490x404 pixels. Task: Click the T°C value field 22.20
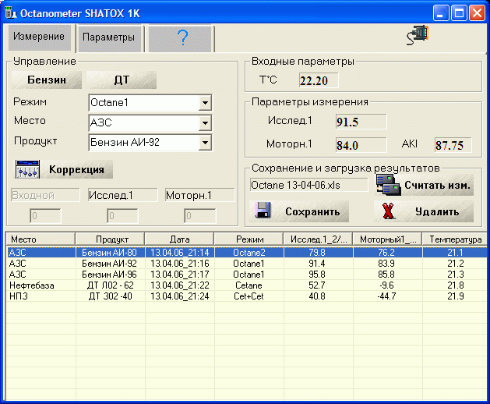[x=319, y=80]
